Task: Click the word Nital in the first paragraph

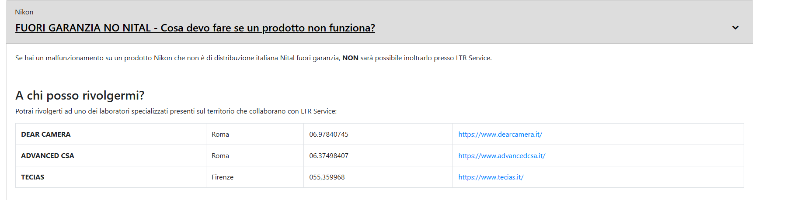Action: pyautogui.click(x=287, y=58)
